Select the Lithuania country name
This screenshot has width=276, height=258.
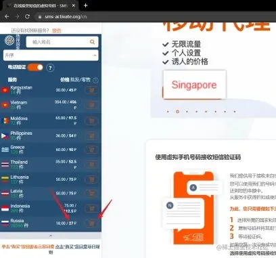pos(20,177)
